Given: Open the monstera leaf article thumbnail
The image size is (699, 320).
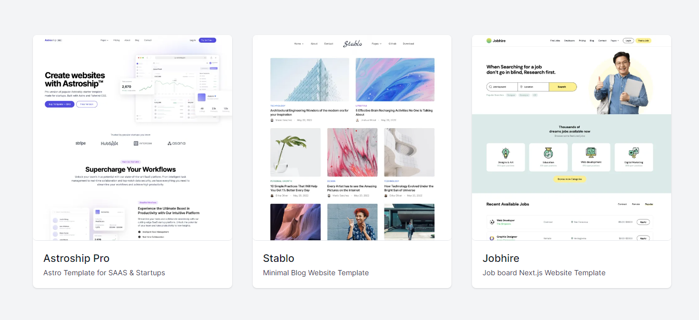Looking at the screenshot, I should (295, 152).
